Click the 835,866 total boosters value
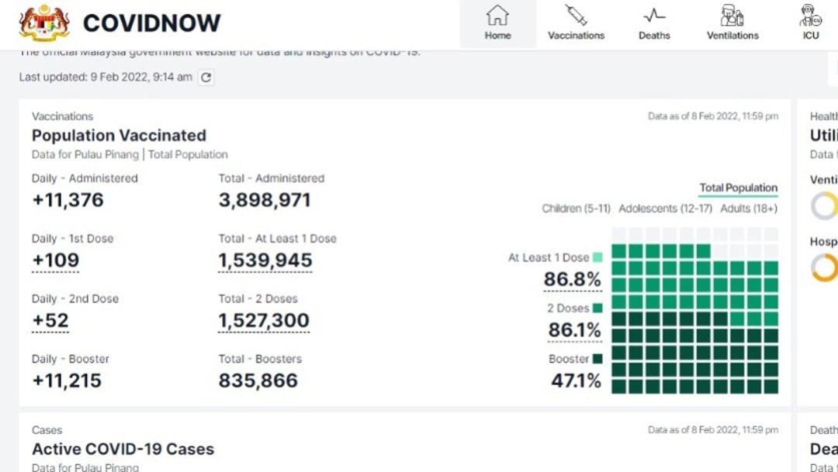Viewport: 838px width, 472px height. [258, 381]
